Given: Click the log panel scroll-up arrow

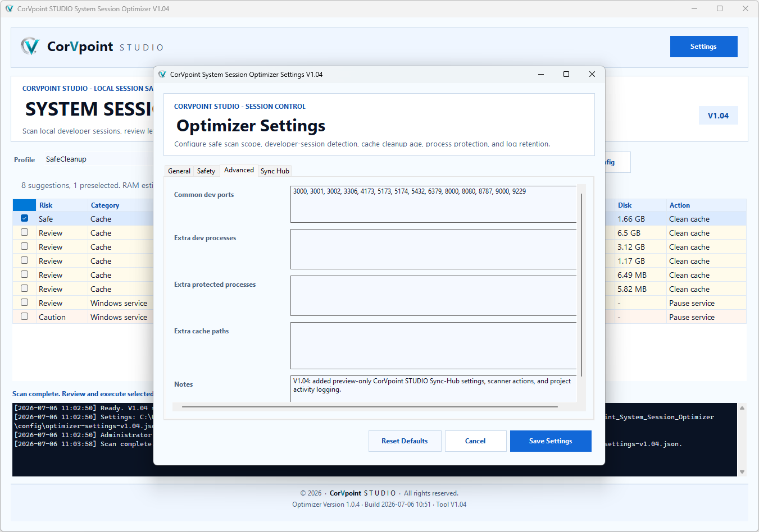Looking at the screenshot, I should click(742, 408).
